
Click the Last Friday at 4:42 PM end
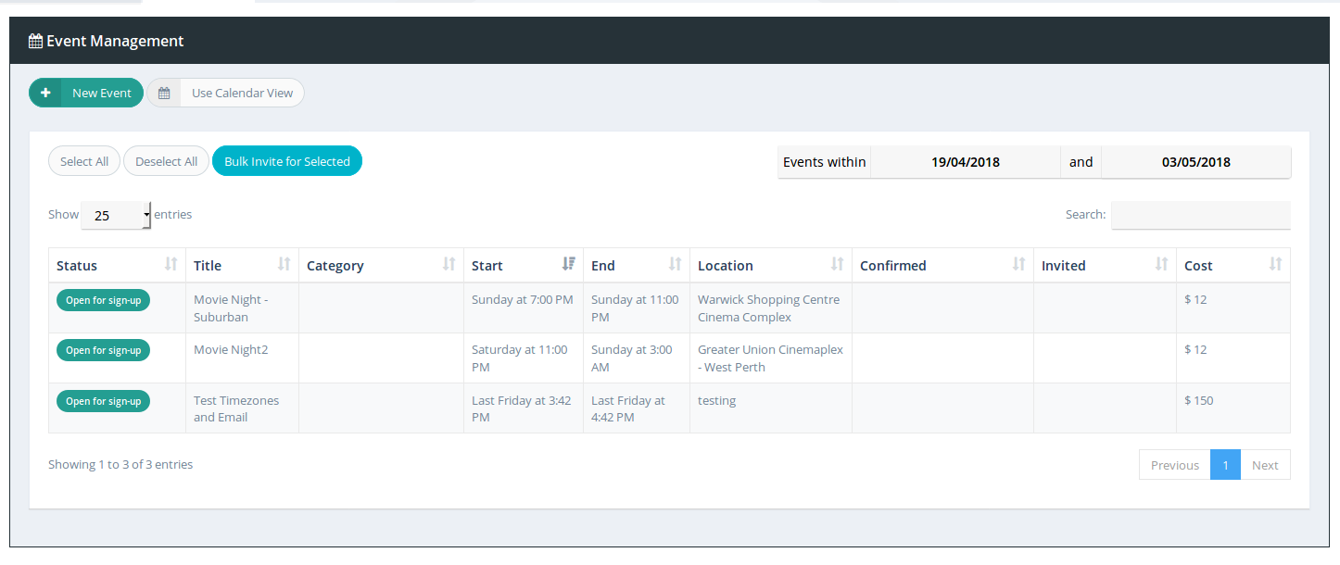(628, 408)
